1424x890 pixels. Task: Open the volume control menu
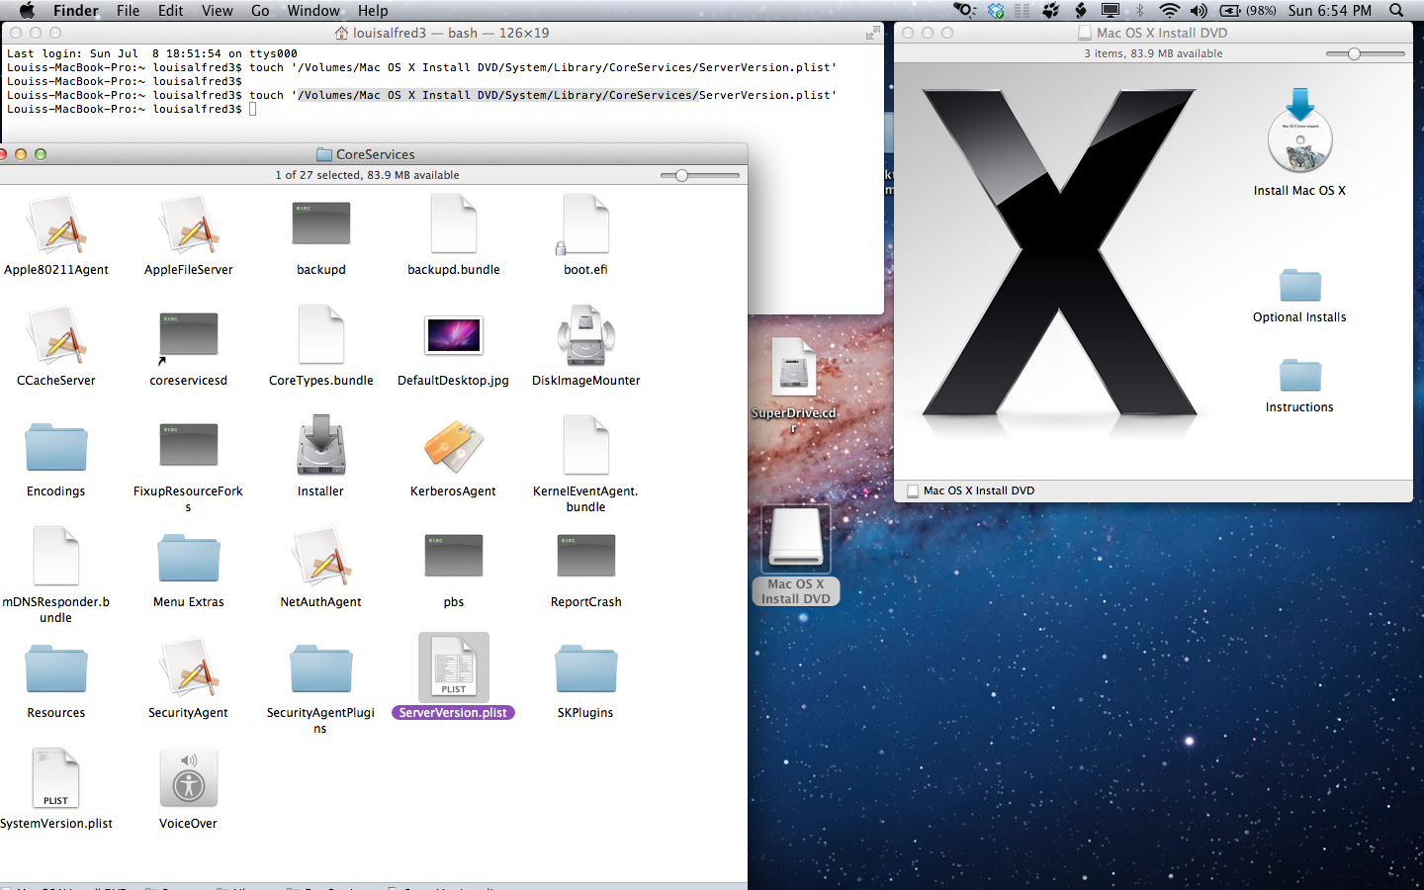[x=1199, y=11]
